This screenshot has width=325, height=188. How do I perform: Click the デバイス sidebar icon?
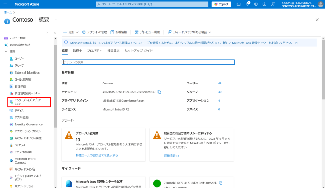click(11, 111)
